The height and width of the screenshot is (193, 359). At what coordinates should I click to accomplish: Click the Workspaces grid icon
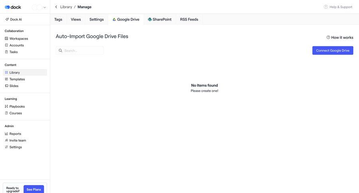point(6,38)
